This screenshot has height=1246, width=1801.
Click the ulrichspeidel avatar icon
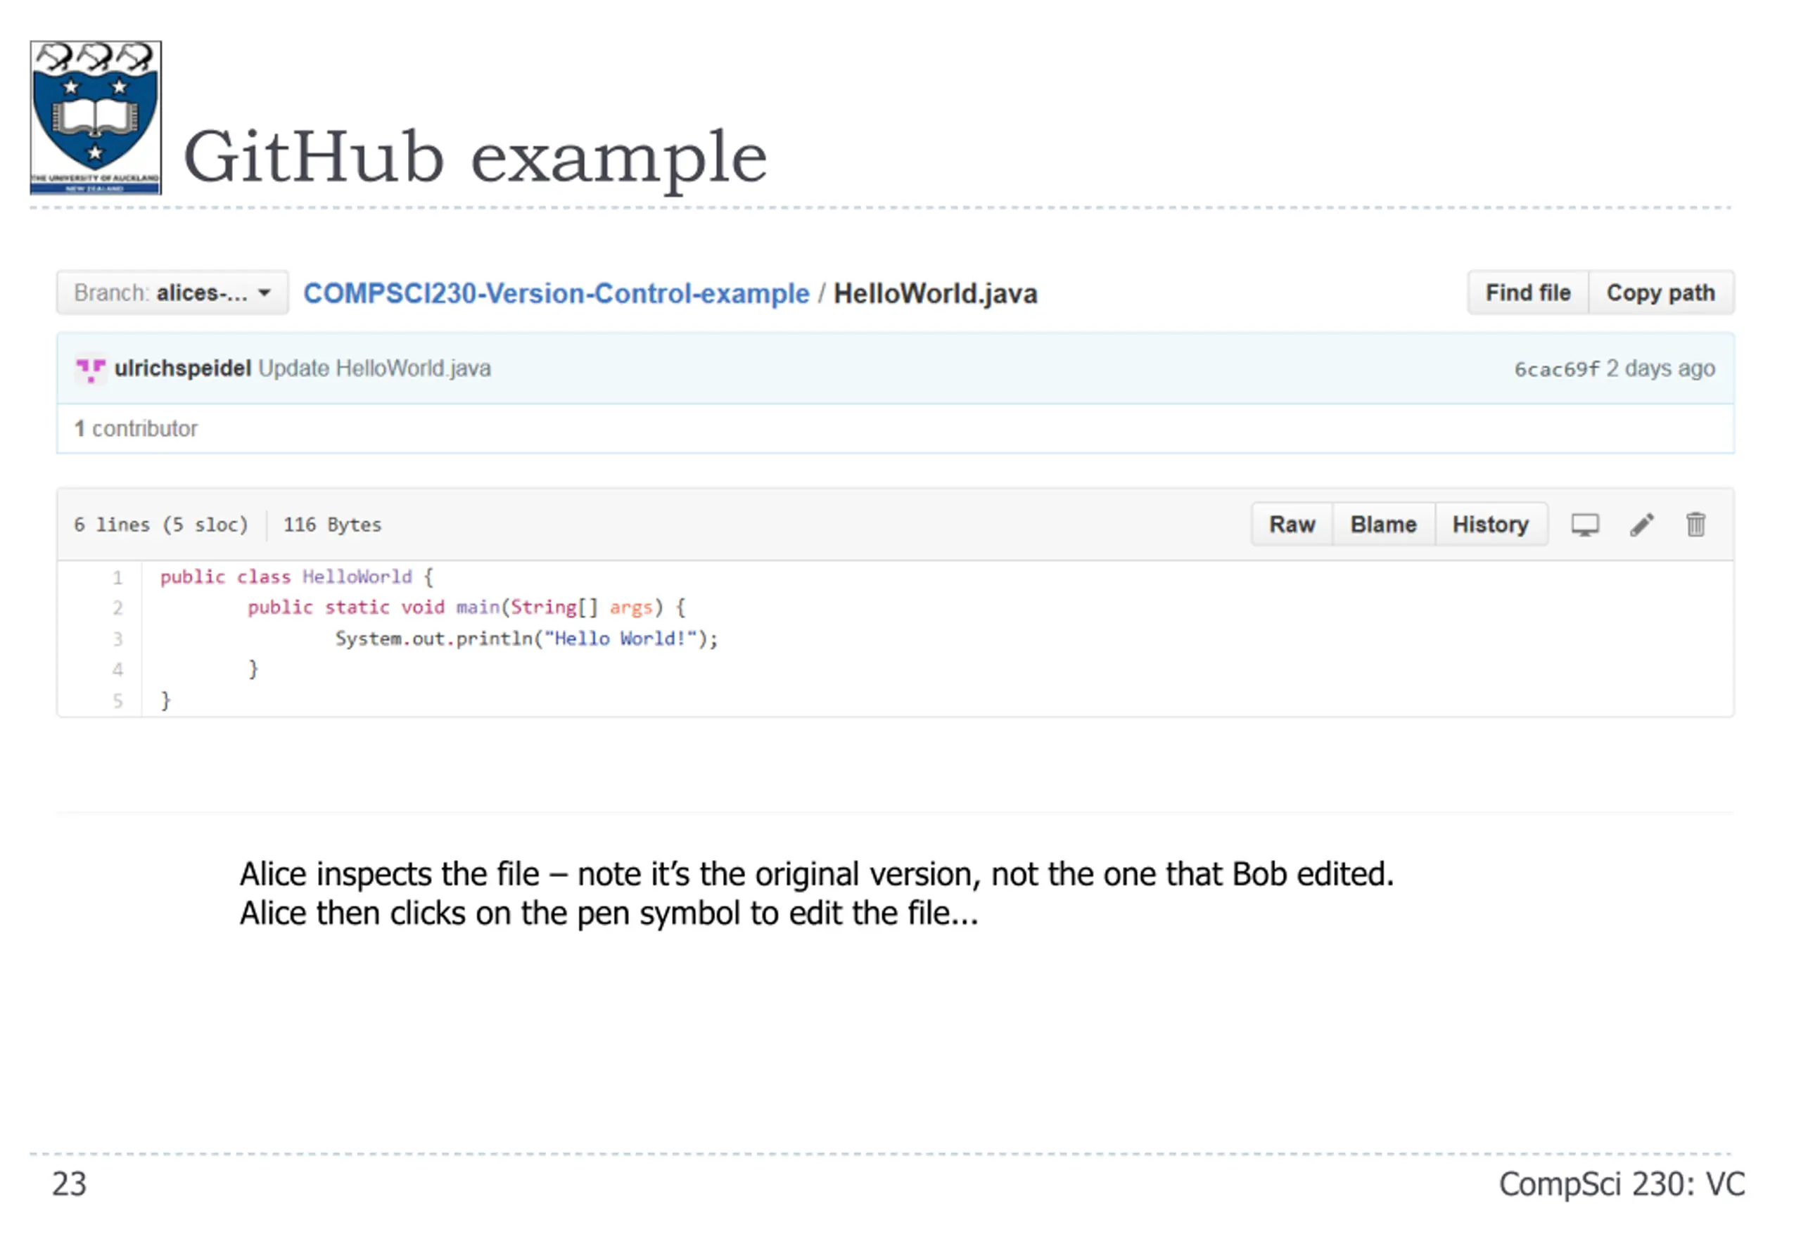[x=91, y=368]
